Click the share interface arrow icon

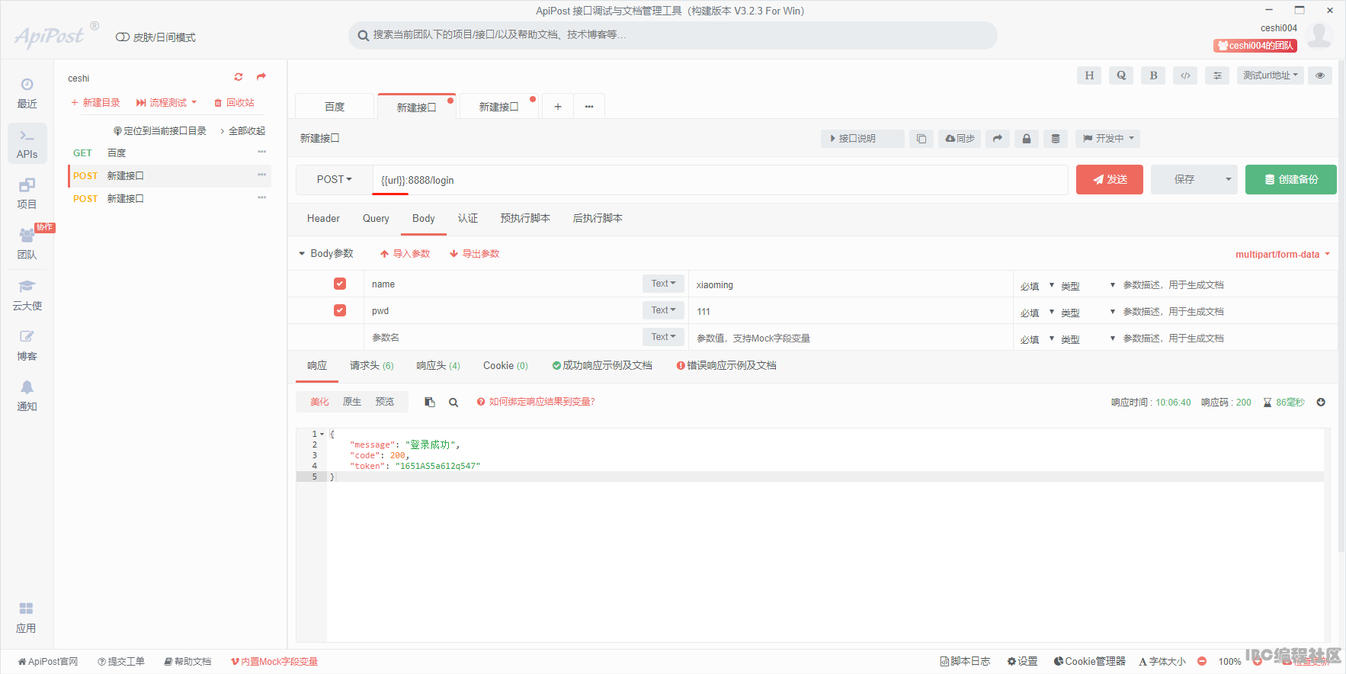click(x=998, y=139)
